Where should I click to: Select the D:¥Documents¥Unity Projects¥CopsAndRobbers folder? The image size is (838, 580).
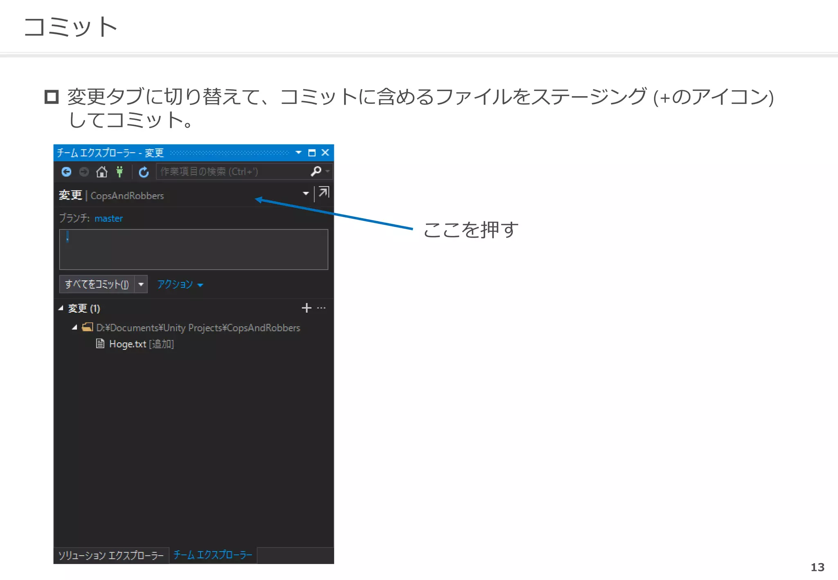(191, 328)
